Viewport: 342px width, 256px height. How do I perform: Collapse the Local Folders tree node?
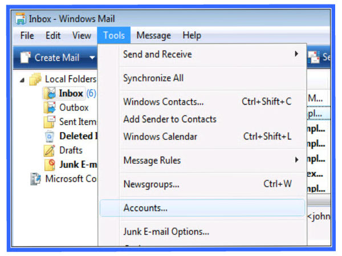22,80
